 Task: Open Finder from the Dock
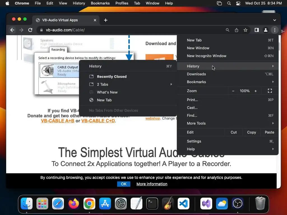click(27, 203)
